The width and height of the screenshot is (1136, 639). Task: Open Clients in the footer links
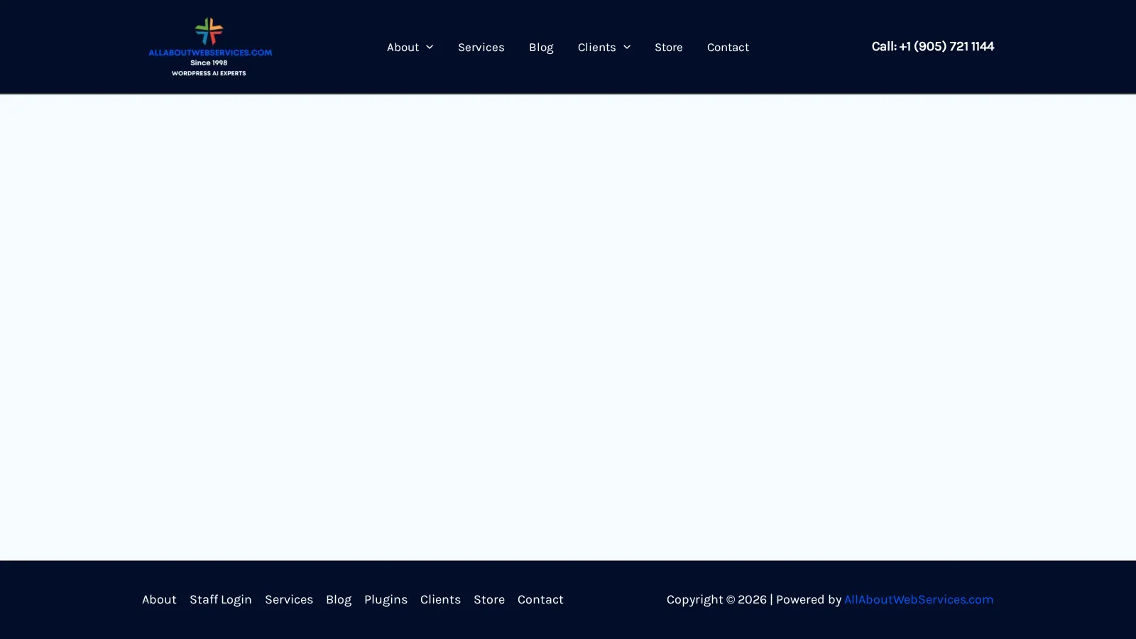click(440, 599)
